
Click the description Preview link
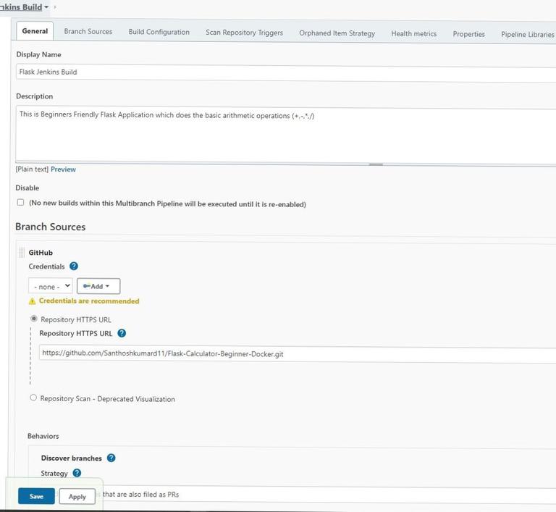(x=63, y=169)
